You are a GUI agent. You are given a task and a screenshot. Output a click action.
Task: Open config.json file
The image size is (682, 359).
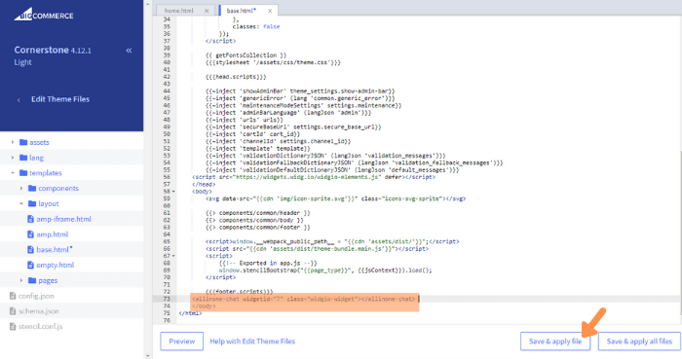point(36,296)
